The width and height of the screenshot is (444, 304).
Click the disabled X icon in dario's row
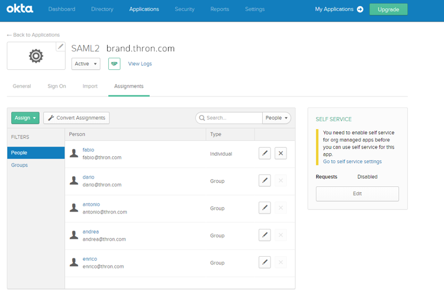click(x=281, y=180)
